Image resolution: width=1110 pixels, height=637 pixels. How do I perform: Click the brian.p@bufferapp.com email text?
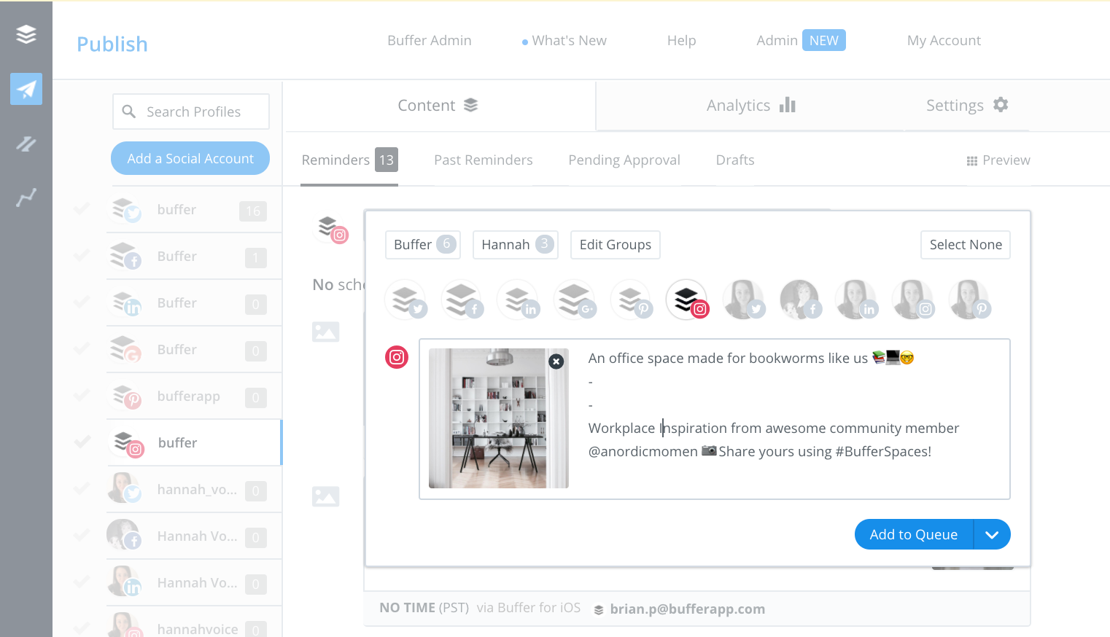pyautogui.click(x=688, y=609)
